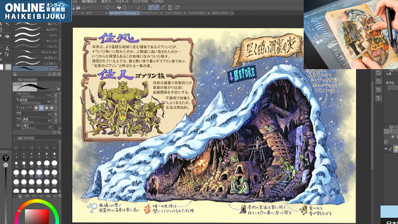Choose brush size preset 0.7

coord(16,146)
